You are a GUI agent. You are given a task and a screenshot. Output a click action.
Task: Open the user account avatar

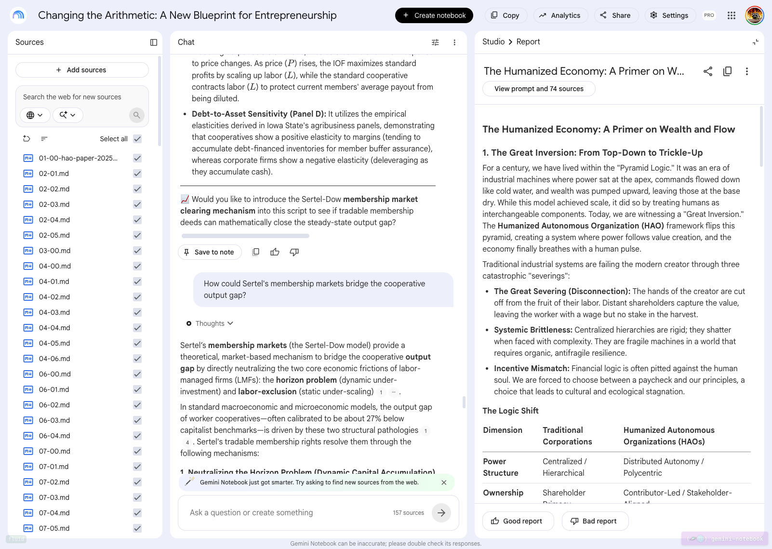tap(754, 15)
